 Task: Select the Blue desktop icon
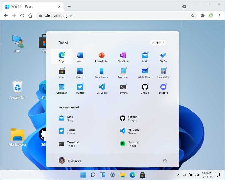[x=17, y=44]
